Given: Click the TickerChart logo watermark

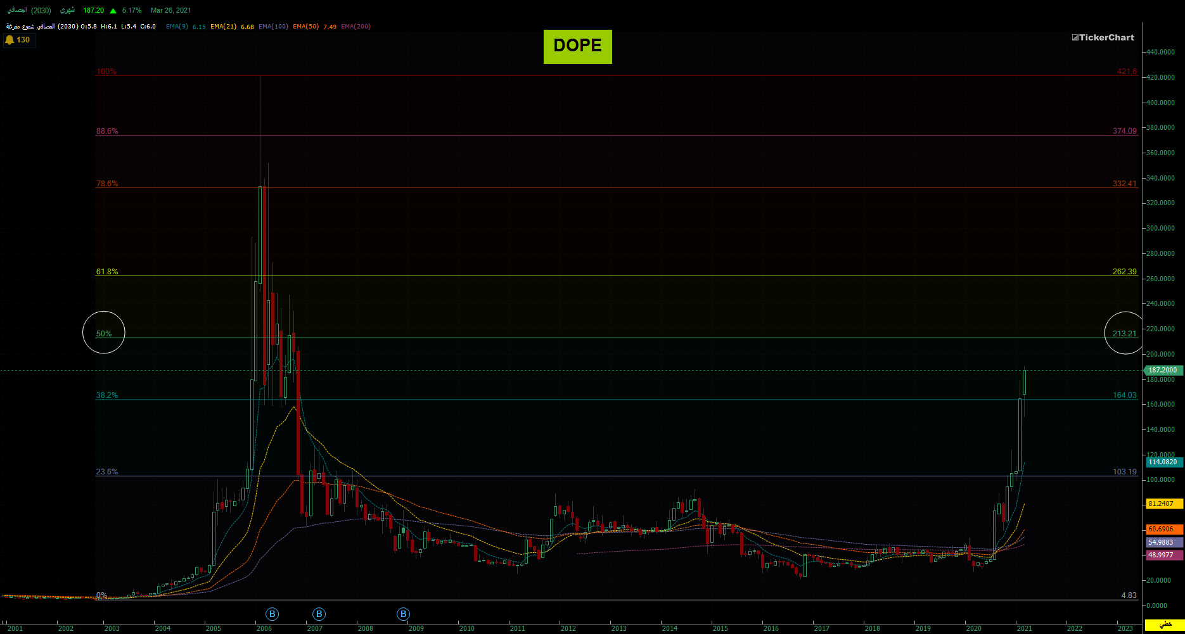Looking at the screenshot, I should [x=1103, y=37].
